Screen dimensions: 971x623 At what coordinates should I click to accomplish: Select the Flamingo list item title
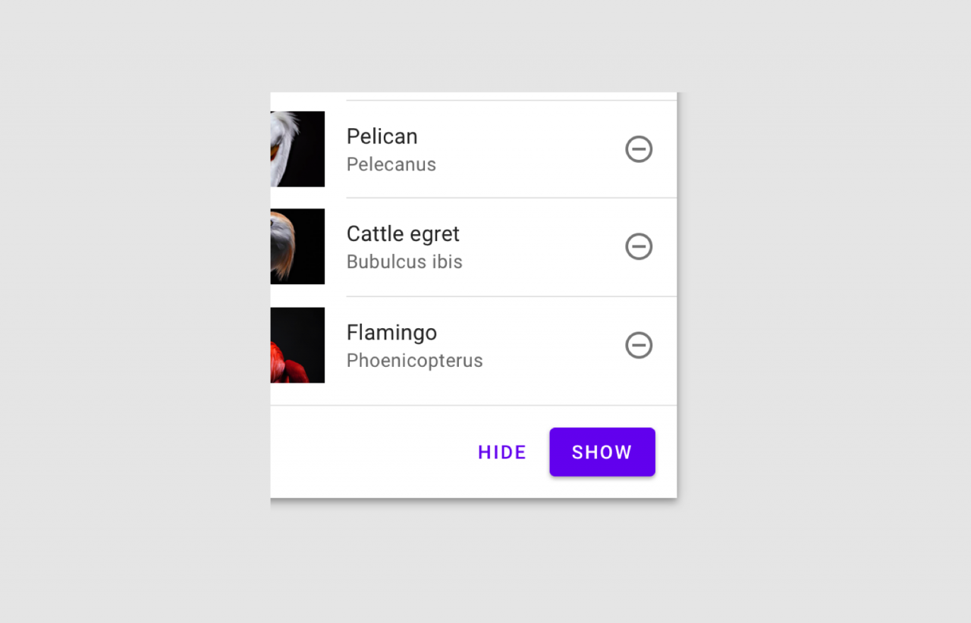point(391,332)
